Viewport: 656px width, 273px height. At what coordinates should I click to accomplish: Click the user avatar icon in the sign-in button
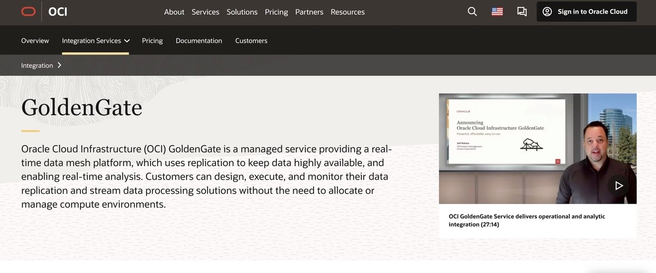(x=547, y=12)
